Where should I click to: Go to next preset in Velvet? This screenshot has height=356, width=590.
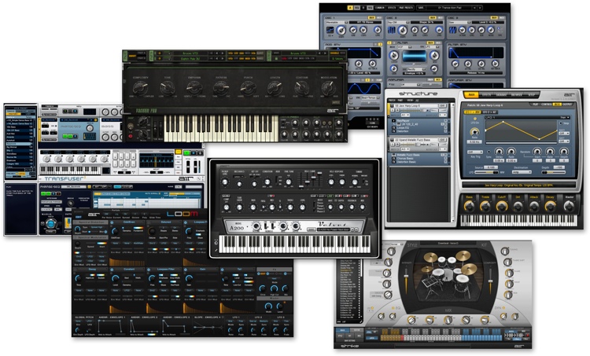356,229
